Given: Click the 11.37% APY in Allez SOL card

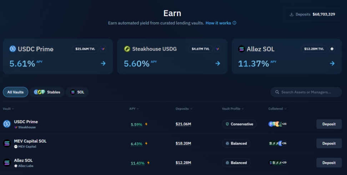Looking at the screenshot, I should coord(253,64).
